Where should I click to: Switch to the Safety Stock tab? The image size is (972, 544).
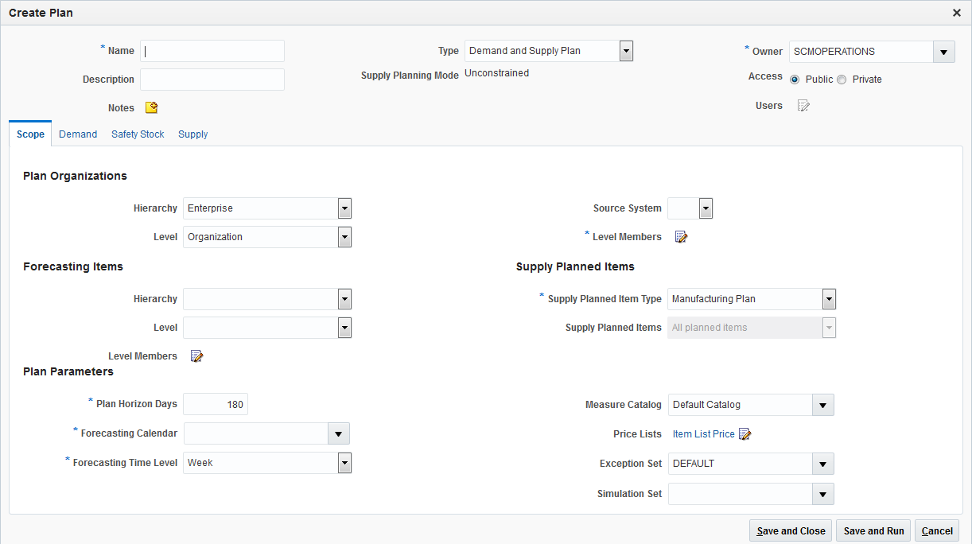click(138, 134)
